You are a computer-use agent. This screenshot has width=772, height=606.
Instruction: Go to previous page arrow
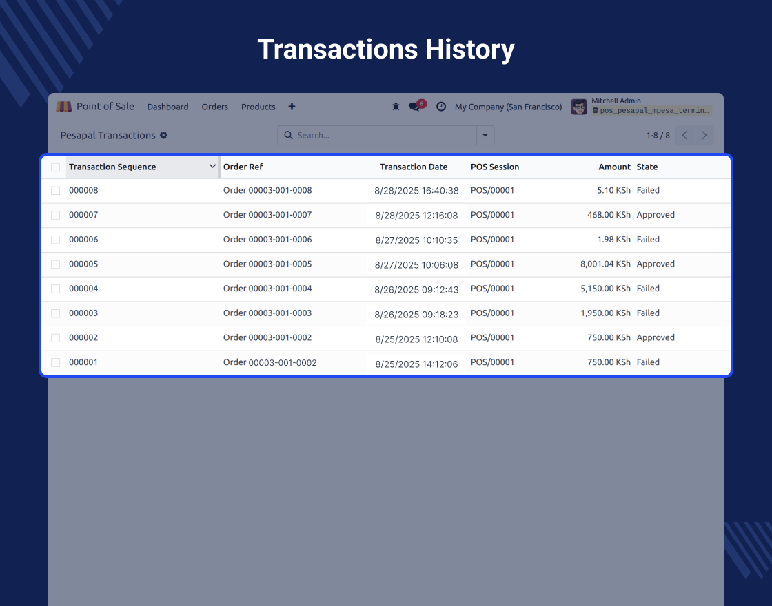[685, 135]
